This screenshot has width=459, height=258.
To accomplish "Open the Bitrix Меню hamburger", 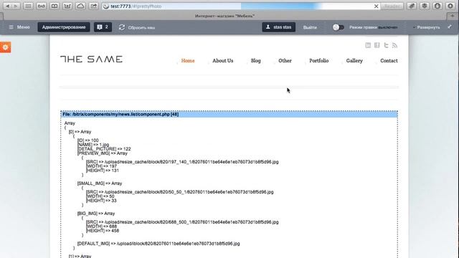I will click(x=19, y=27).
